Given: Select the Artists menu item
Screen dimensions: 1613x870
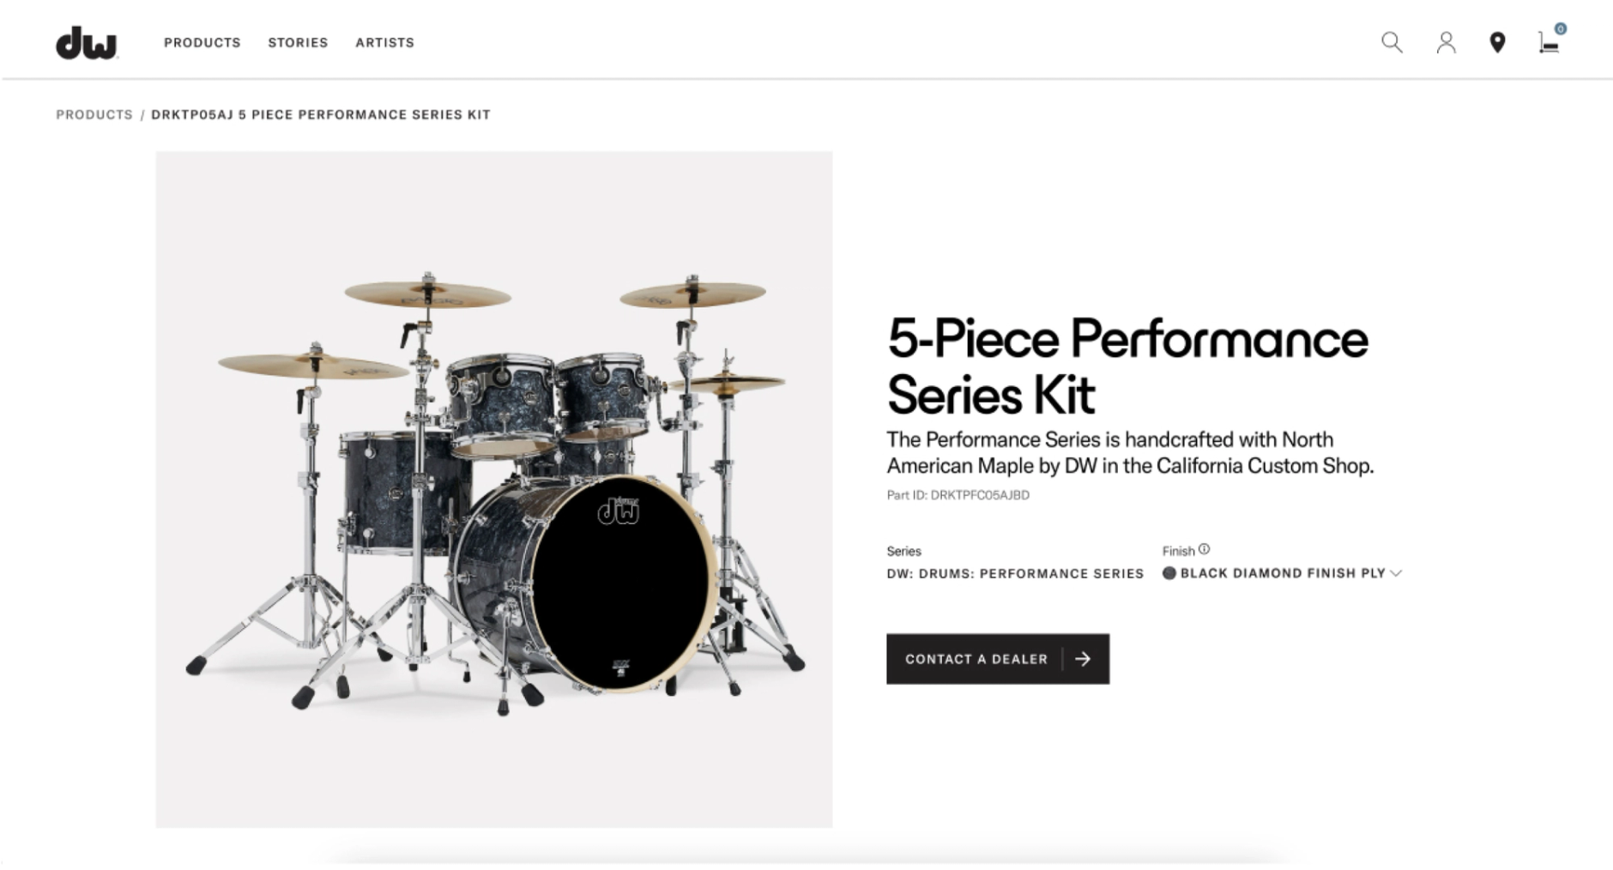Looking at the screenshot, I should pyautogui.click(x=384, y=42).
